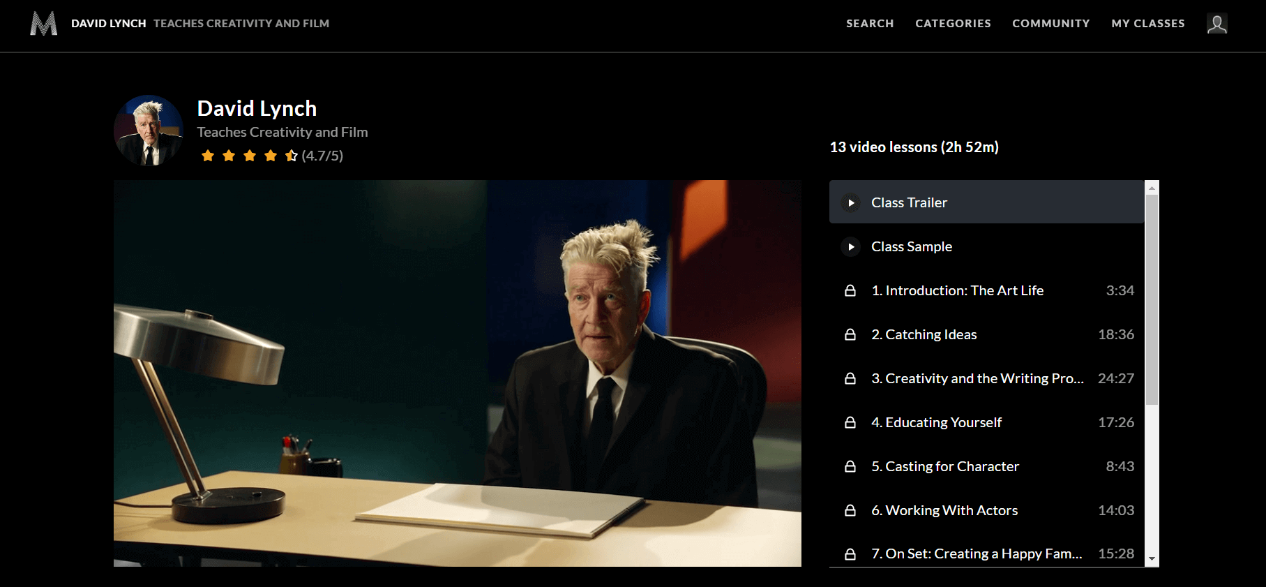
Task: Click lock icon for Working With Actors
Action: 850,510
